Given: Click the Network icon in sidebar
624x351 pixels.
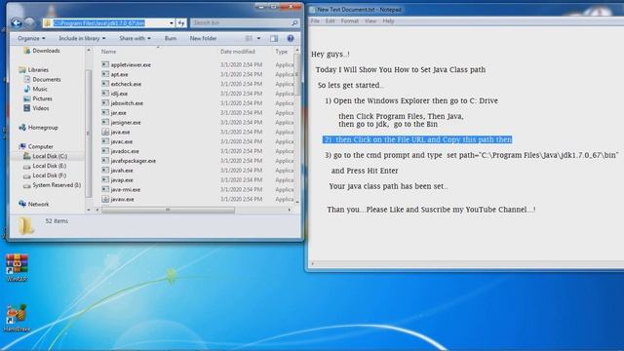Looking at the screenshot, I should coord(22,204).
